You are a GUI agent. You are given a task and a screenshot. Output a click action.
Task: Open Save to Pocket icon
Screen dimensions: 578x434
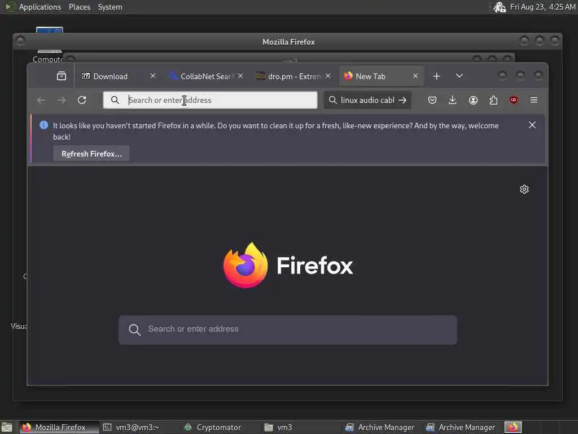pos(432,100)
